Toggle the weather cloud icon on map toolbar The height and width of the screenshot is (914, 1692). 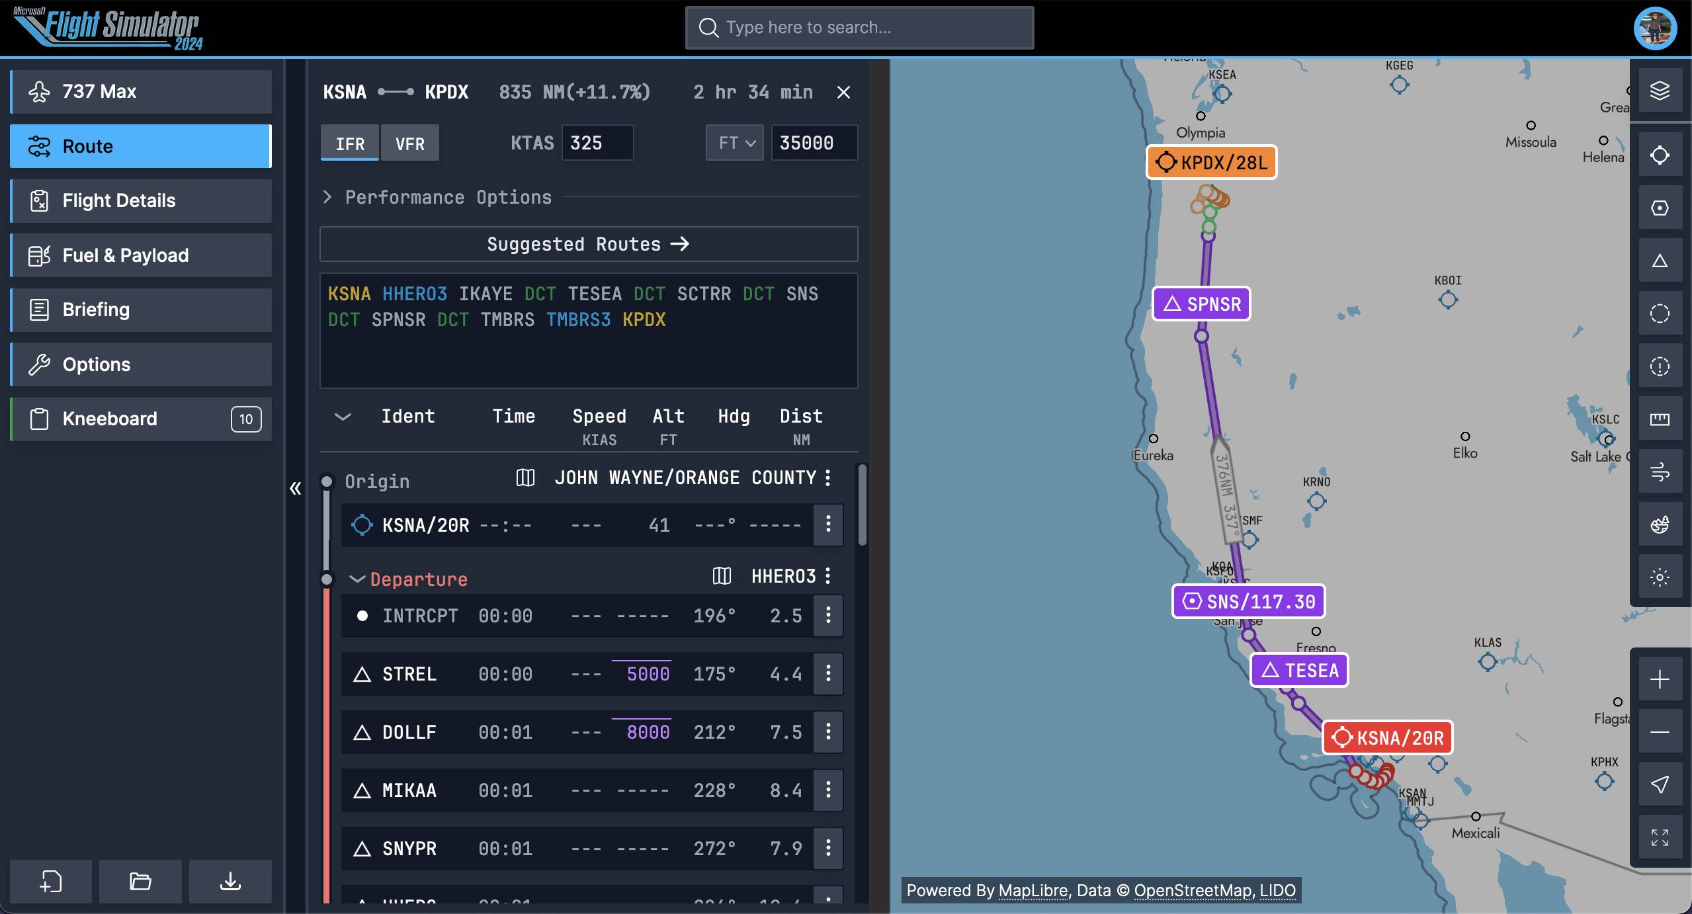[x=1660, y=525]
